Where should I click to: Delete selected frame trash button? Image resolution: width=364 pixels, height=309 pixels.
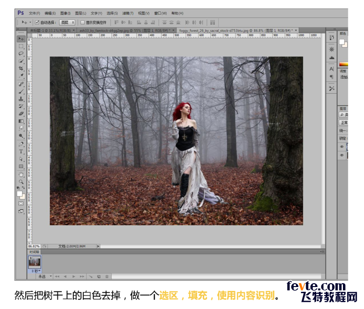[x=107, y=277]
